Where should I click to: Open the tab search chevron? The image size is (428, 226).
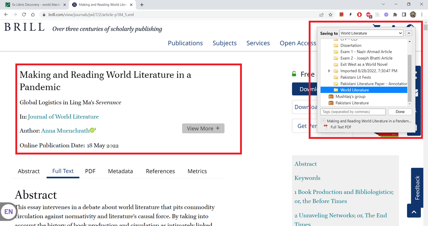[x=383, y=5]
